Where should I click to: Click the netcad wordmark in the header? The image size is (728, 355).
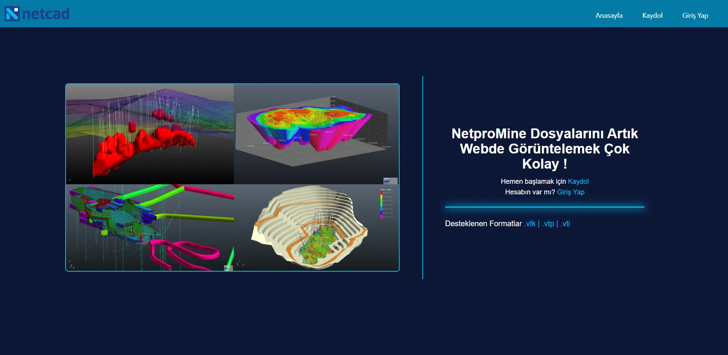pos(45,14)
